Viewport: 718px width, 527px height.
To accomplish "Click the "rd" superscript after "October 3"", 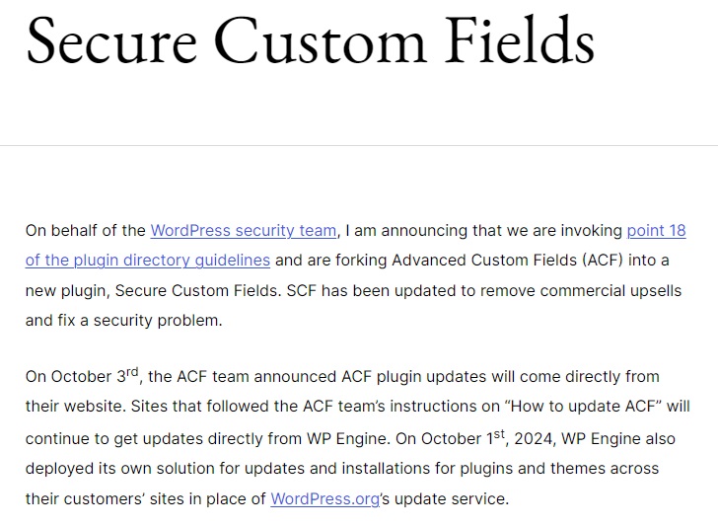I will [x=133, y=371].
